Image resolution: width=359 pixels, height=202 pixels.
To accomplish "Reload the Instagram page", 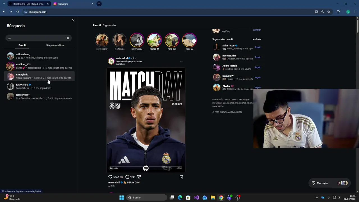I will [17, 12].
